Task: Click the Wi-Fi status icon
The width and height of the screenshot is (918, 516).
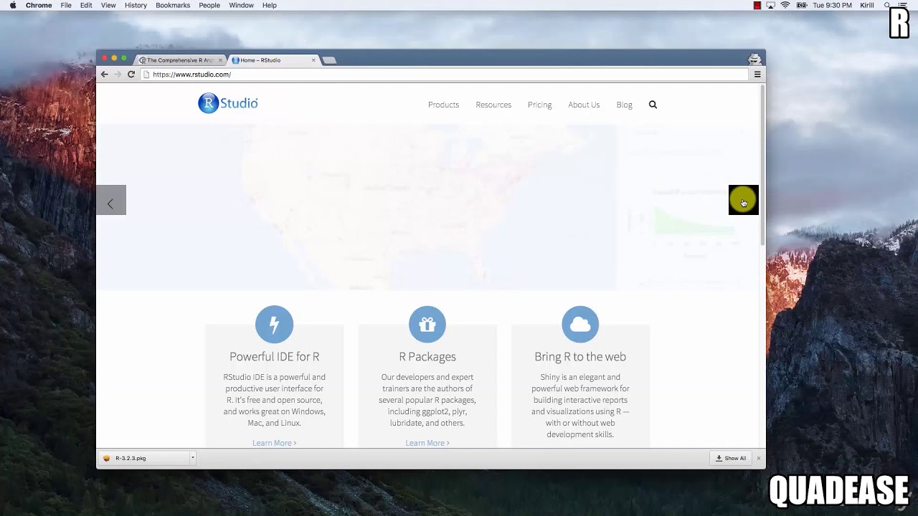Action: point(785,5)
